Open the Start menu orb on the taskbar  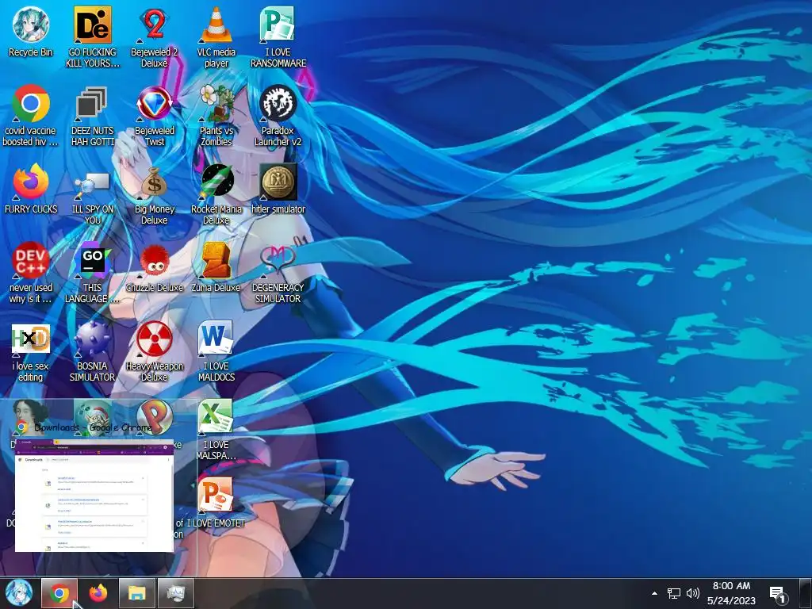[19, 593]
